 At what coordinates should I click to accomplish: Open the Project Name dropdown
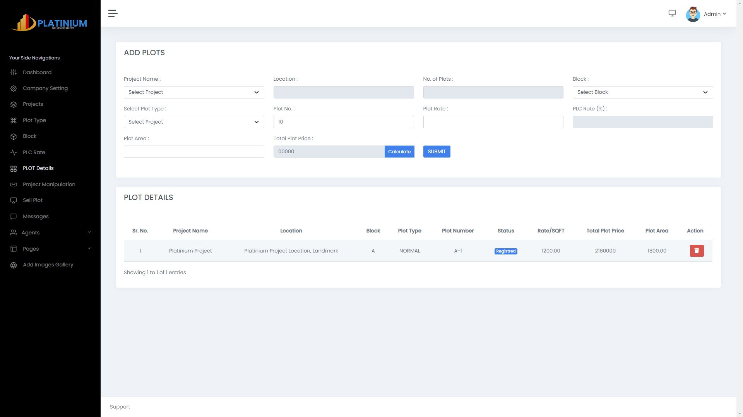(194, 92)
